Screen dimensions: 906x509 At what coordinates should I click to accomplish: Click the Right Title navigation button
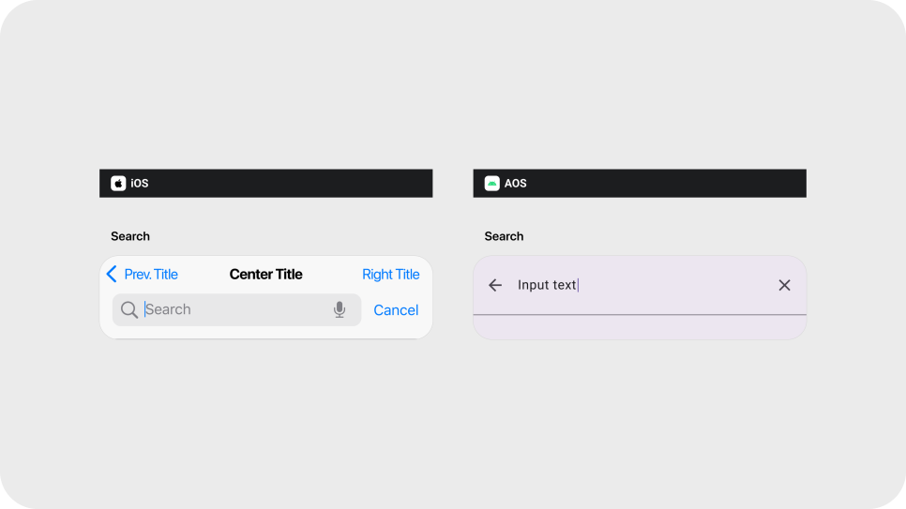391,275
